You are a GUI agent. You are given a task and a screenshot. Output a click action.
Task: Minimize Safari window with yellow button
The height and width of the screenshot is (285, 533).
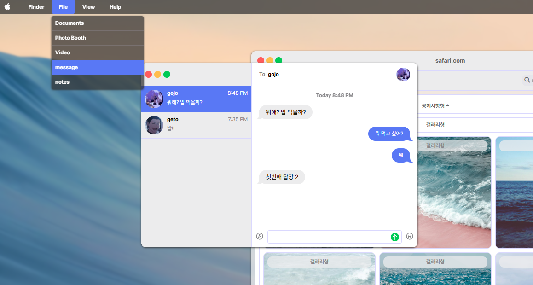[x=270, y=60]
